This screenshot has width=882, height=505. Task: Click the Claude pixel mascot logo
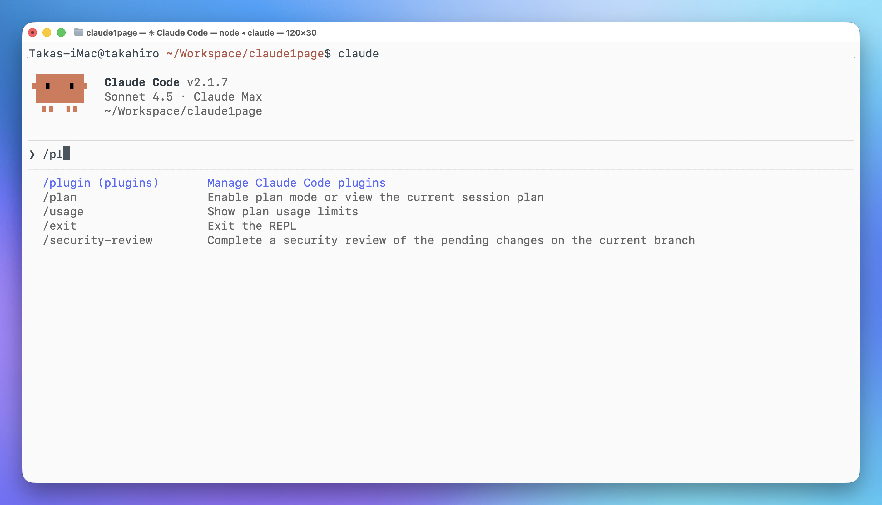tap(60, 92)
